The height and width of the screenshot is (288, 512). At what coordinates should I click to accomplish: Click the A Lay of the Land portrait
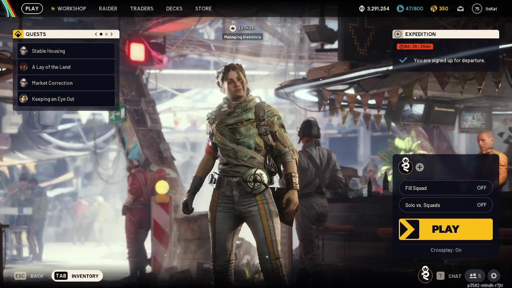pos(24,67)
